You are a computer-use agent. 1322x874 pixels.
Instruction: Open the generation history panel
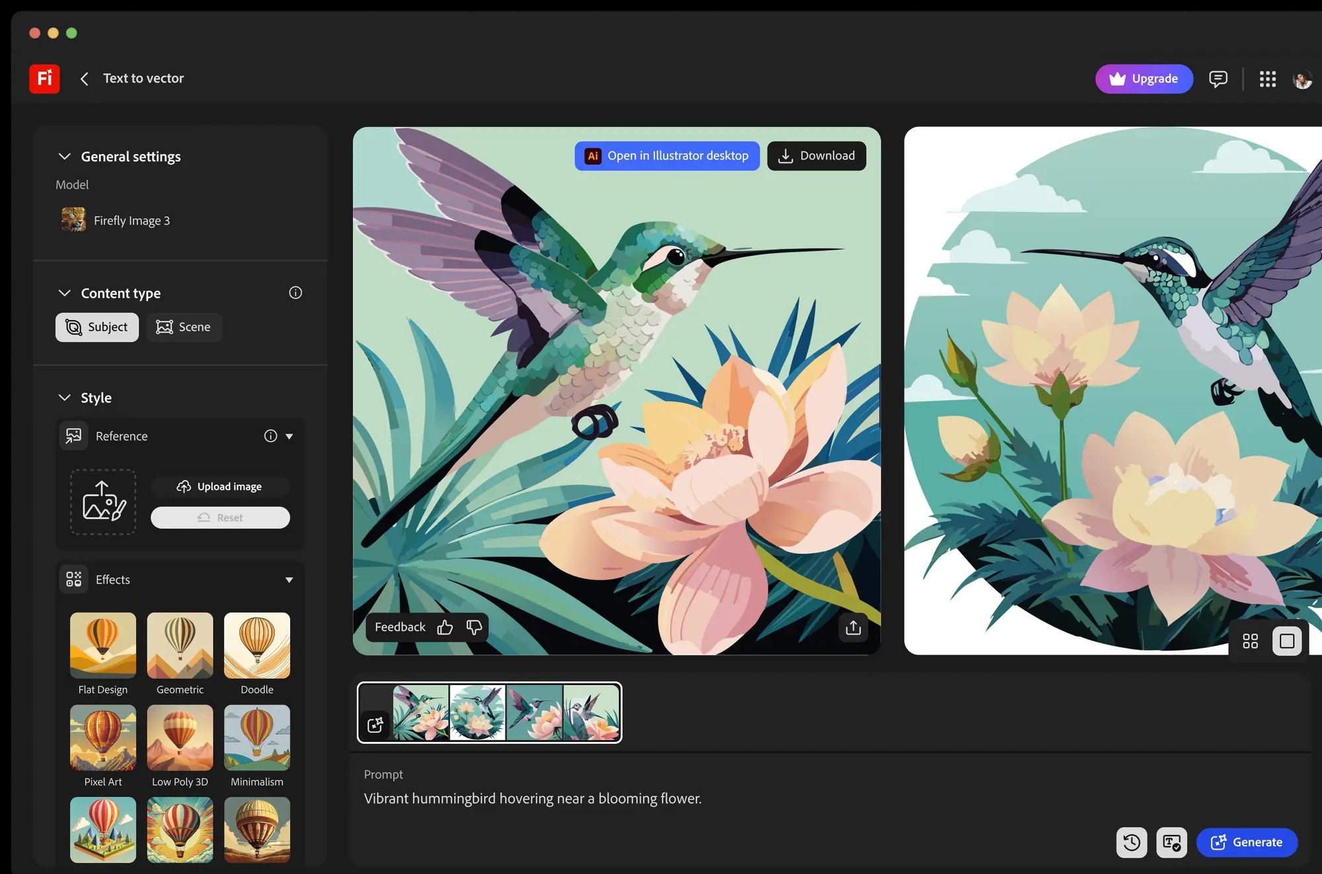point(1132,842)
